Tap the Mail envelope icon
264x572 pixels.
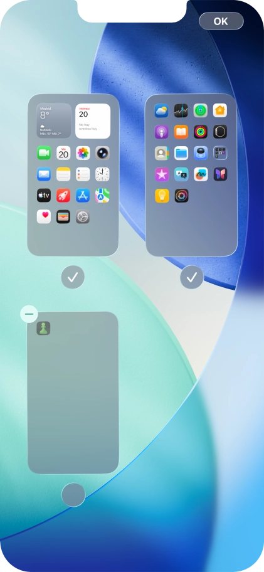[44, 174]
